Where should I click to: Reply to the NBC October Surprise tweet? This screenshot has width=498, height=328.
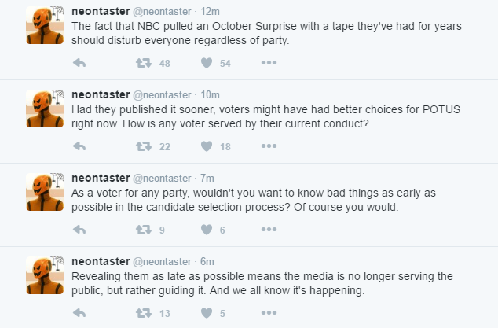tap(79, 63)
